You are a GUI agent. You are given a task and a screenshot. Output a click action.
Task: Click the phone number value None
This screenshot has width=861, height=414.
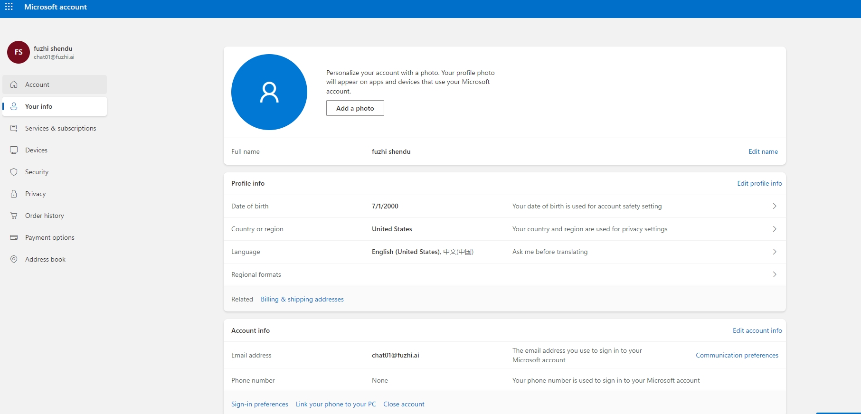380,380
